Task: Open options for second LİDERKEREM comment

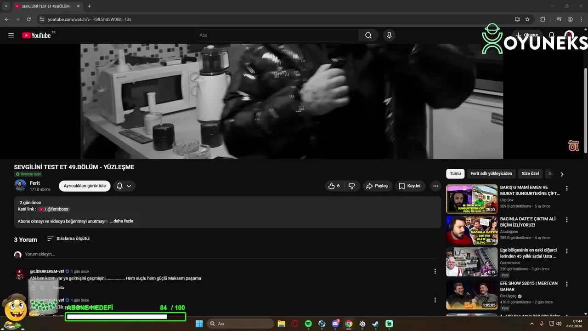Action: (x=435, y=300)
